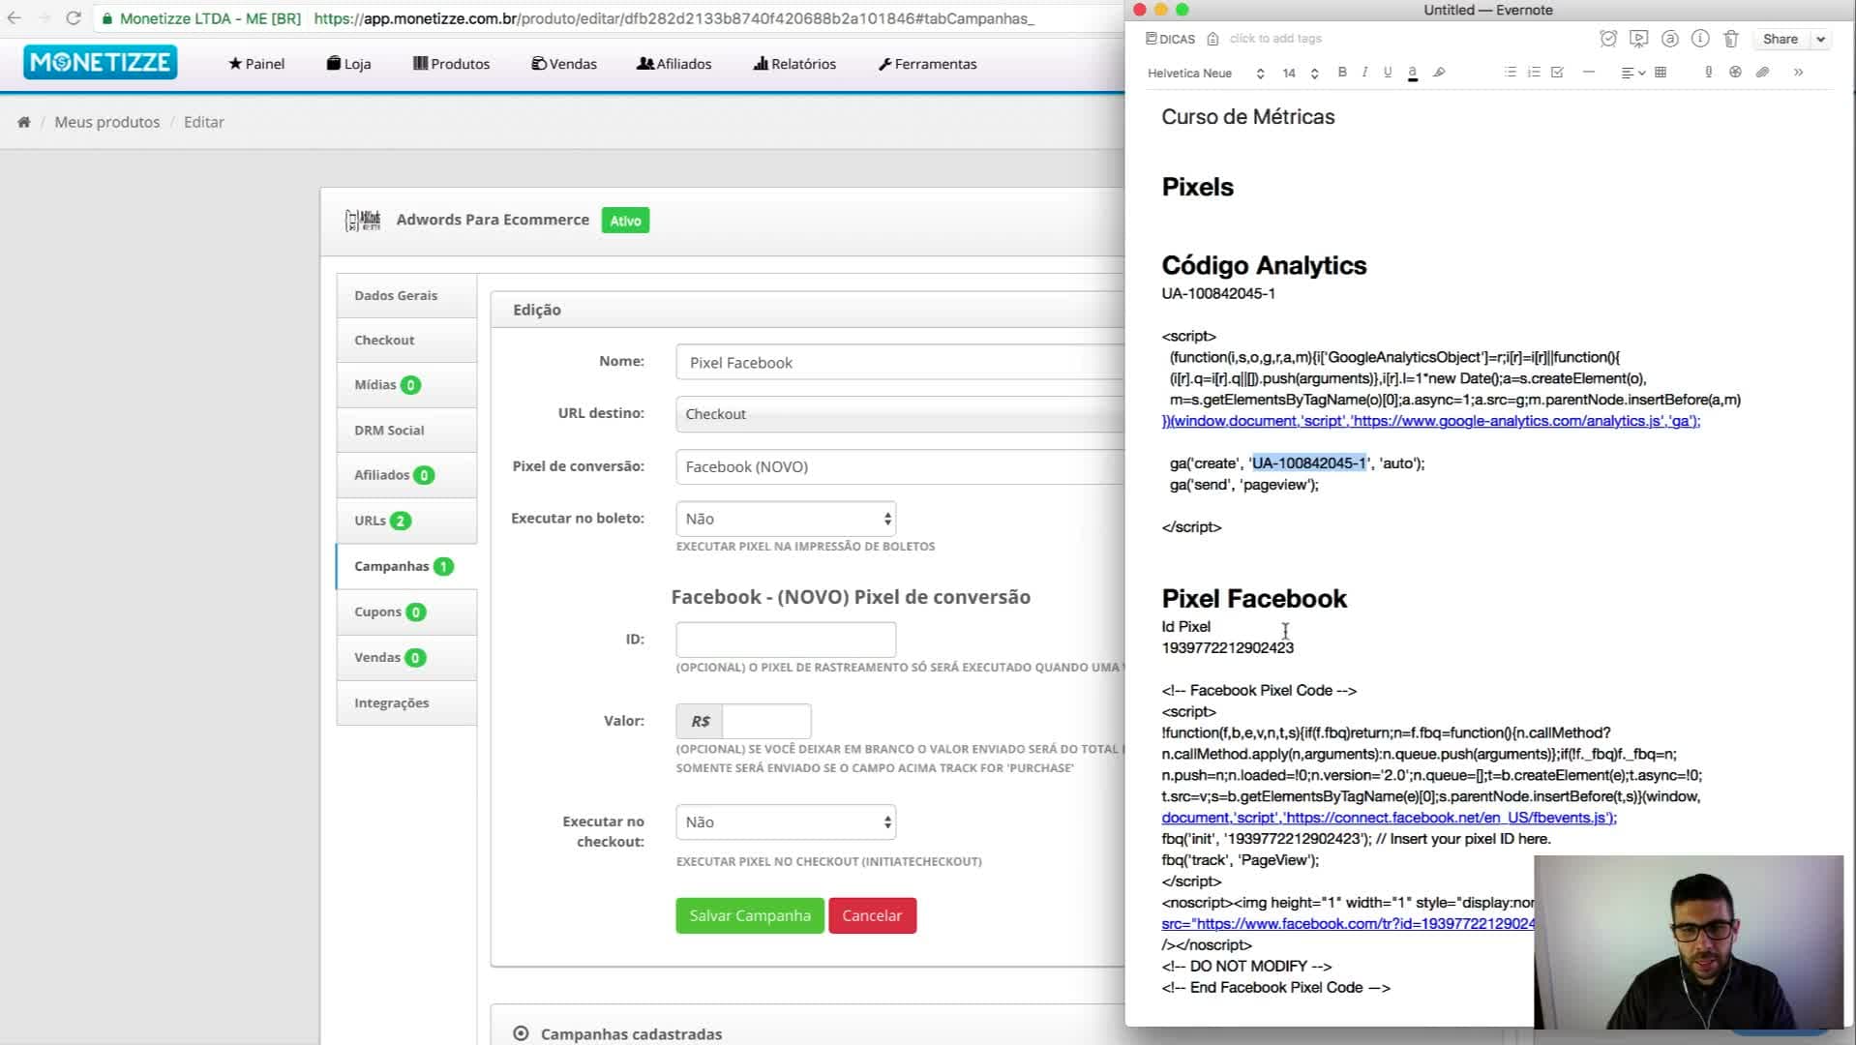1856x1045 pixels.
Task: Expand the Share options arrow
Action: 1820,40
